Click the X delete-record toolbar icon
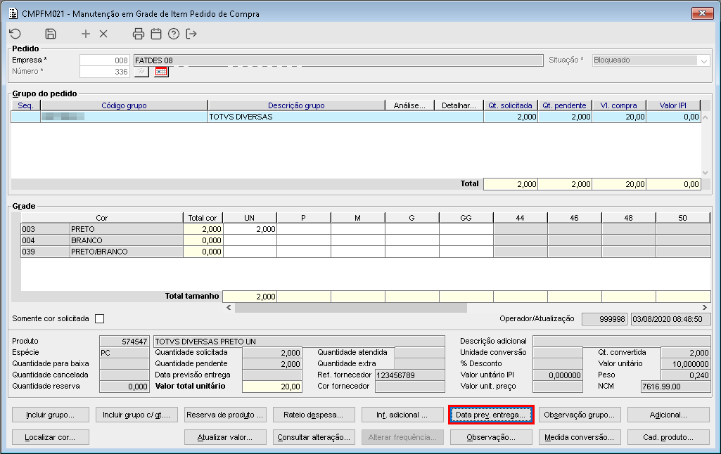 click(103, 34)
